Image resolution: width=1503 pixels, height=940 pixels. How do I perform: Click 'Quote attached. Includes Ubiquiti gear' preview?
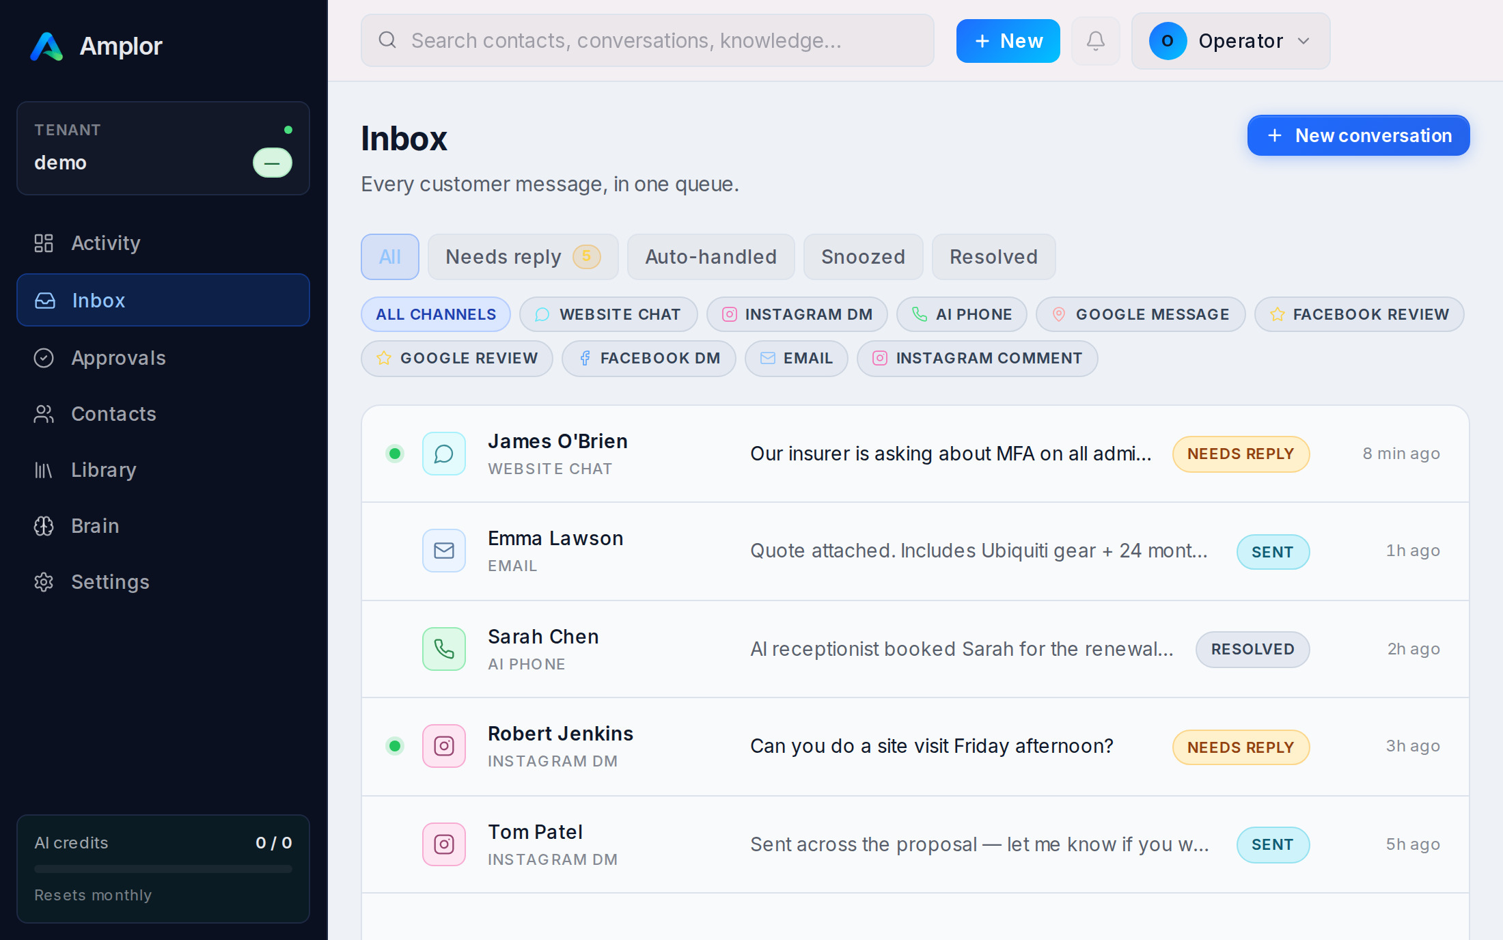coord(979,551)
